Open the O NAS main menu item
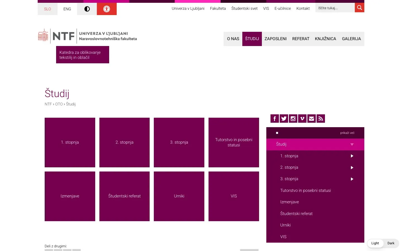The height and width of the screenshot is (251, 402). 233,39
